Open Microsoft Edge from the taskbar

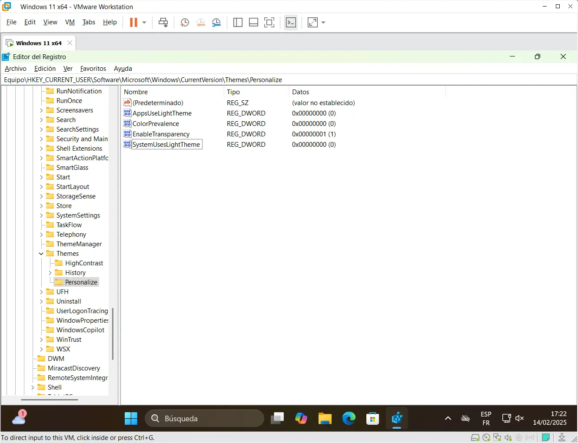[x=349, y=419]
